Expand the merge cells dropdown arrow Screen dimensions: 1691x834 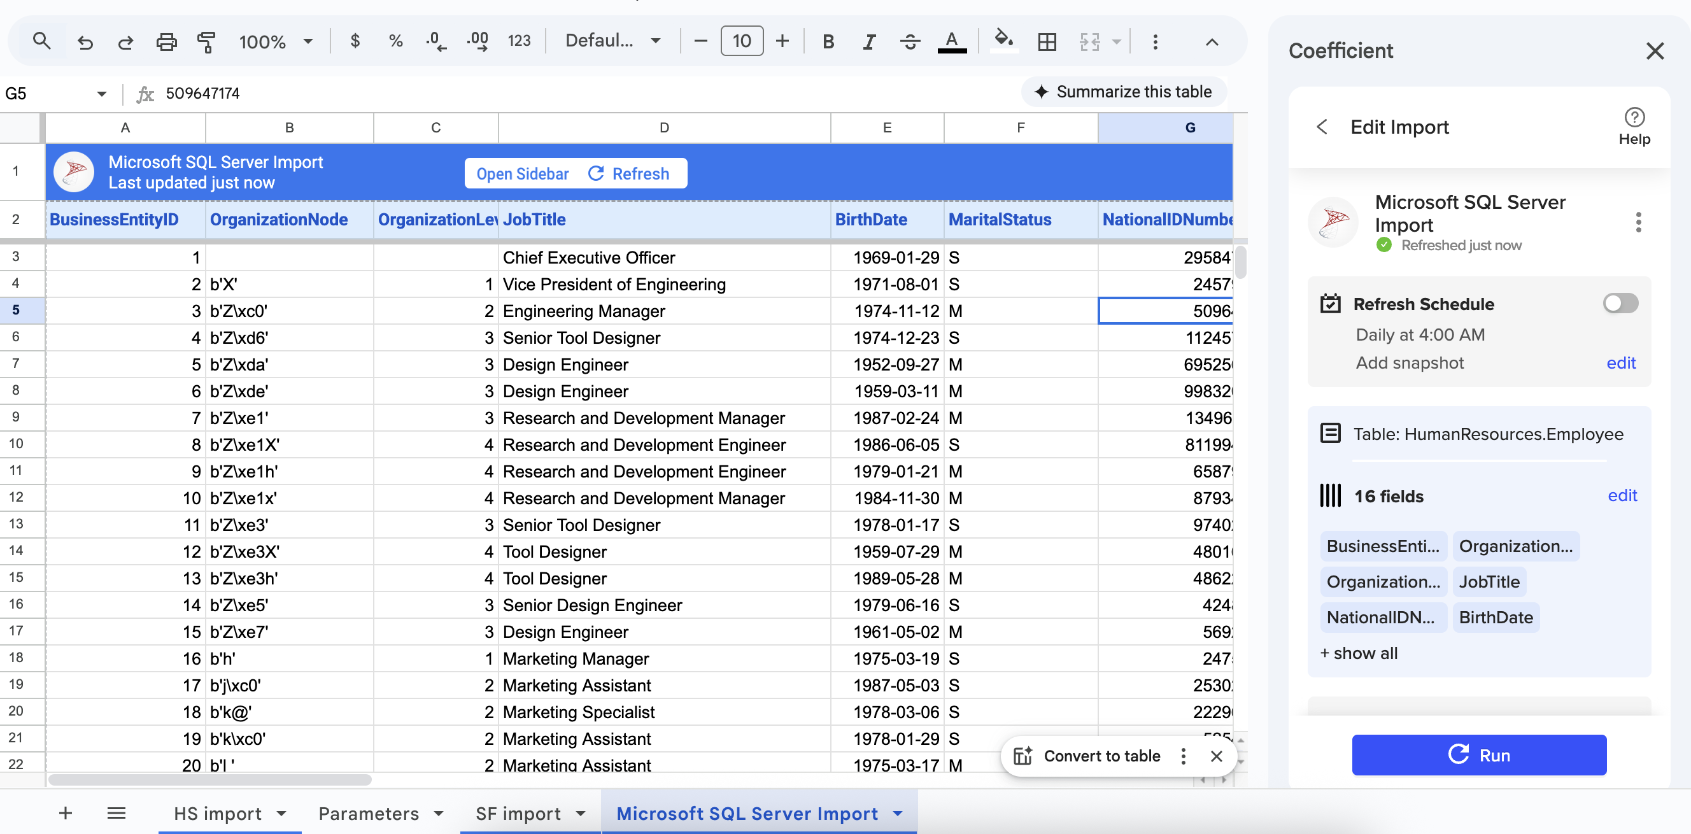1116,41
